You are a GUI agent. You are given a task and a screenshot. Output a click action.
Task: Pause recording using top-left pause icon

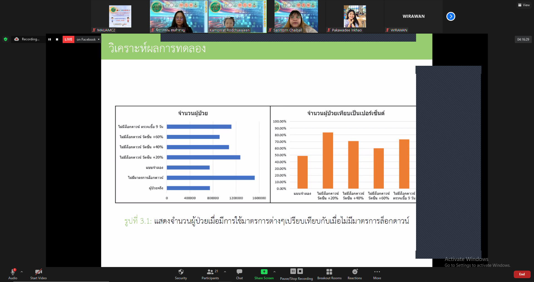pyautogui.click(x=50, y=39)
